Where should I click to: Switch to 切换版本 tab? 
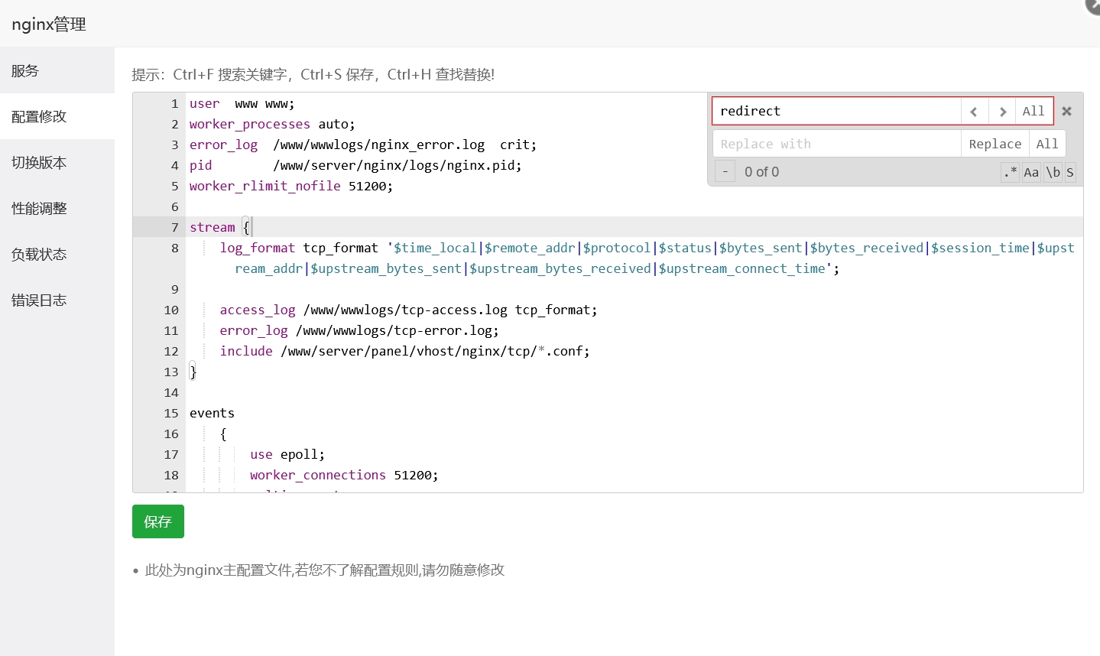57,162
